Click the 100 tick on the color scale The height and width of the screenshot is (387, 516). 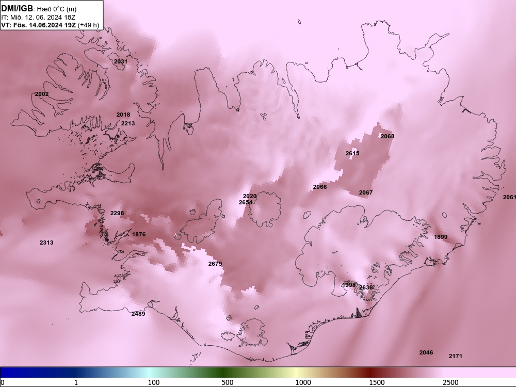click(154, 382)
